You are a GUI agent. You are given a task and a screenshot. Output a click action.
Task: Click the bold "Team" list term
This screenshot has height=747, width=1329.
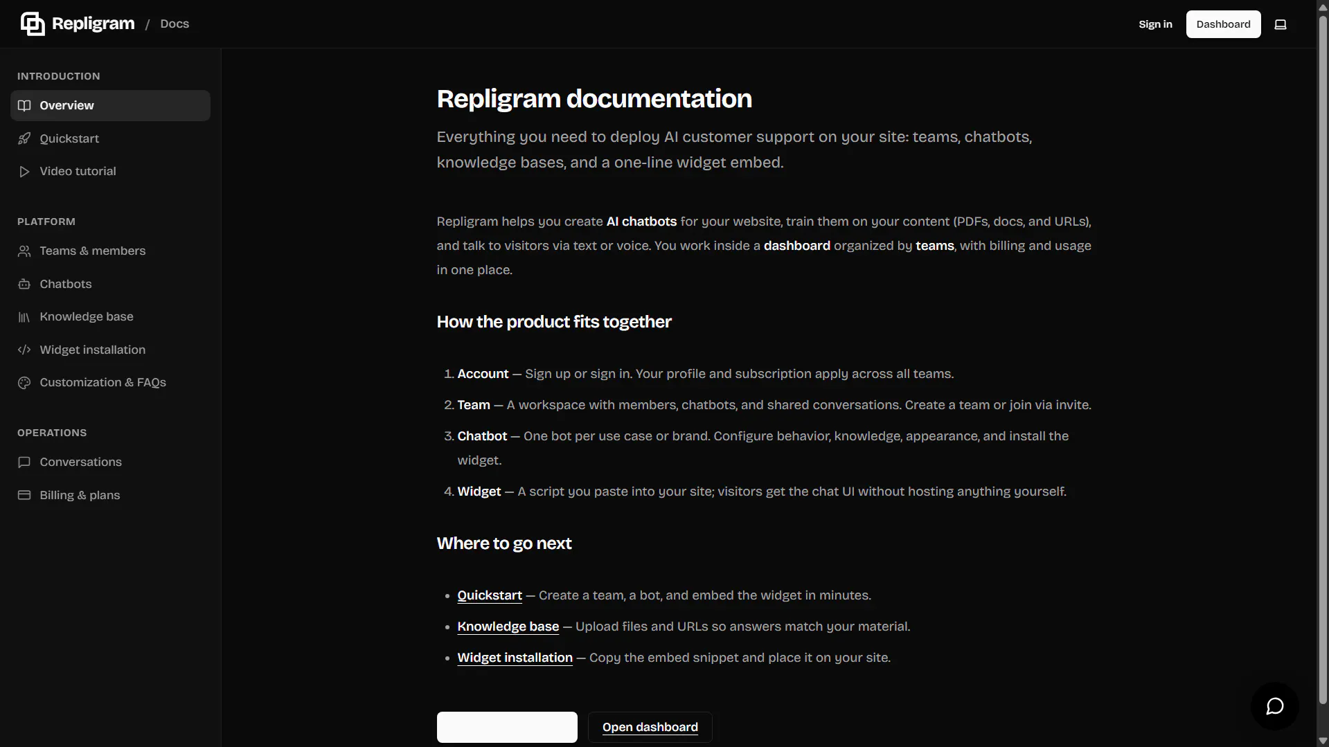[x=474, y=405]
